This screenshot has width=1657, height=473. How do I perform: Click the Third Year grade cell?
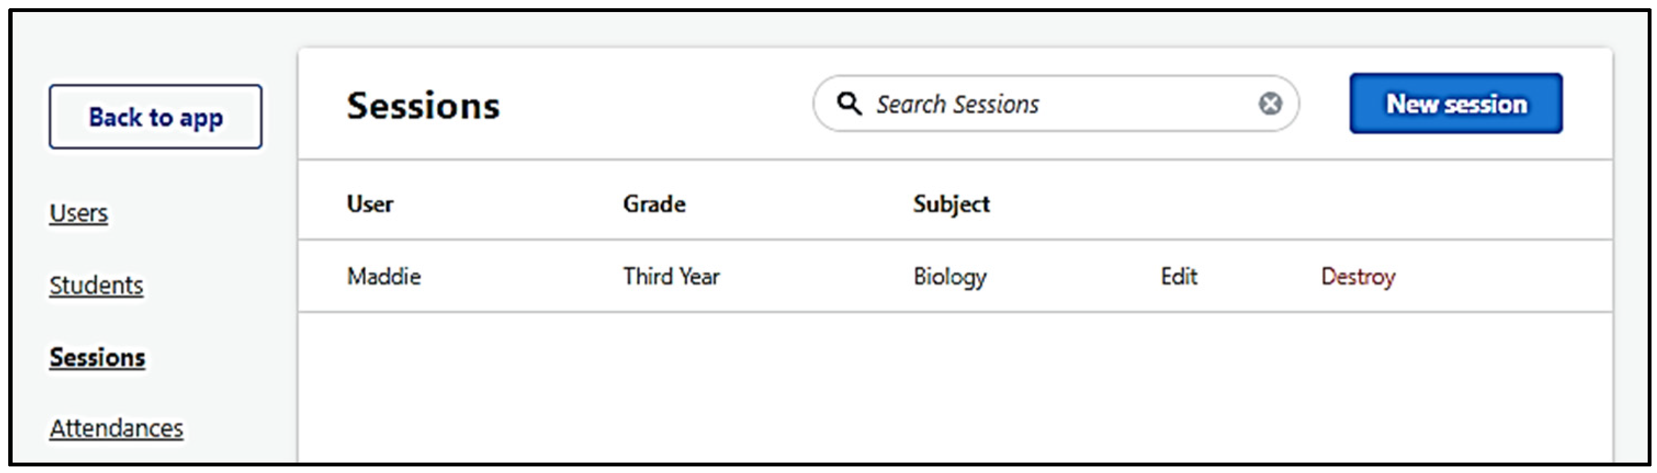pyautogui.click(x=671, y=276)
